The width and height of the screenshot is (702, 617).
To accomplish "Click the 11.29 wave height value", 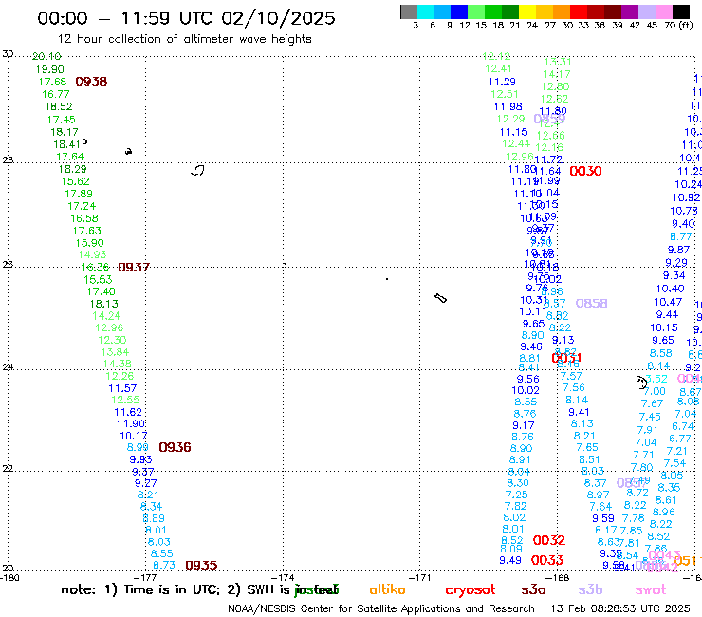I will point(502,82).
